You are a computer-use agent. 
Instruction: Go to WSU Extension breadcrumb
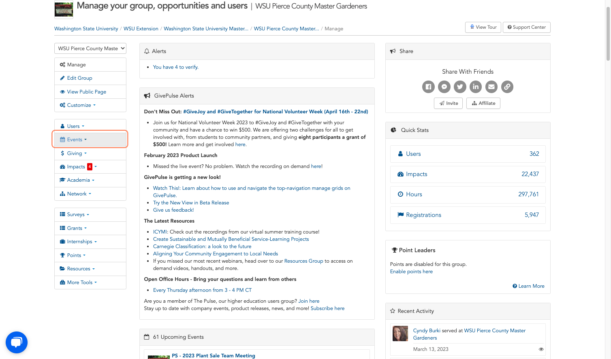141,29
